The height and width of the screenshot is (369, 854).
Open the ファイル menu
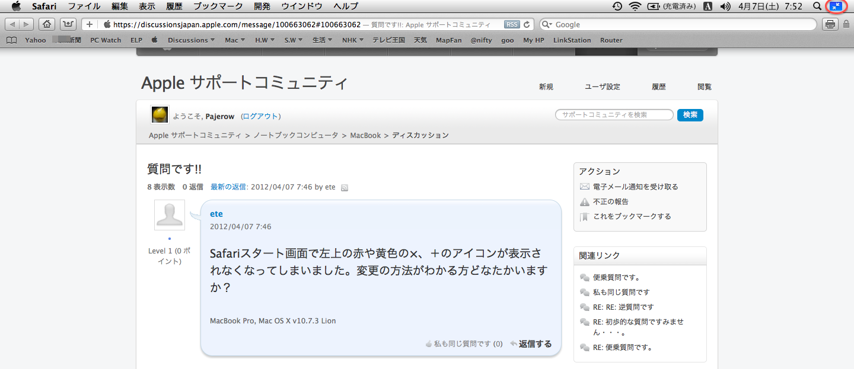click(x=84, y=7)
